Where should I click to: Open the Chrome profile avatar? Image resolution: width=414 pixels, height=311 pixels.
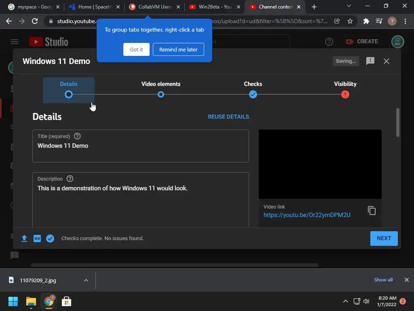(392, 21)
